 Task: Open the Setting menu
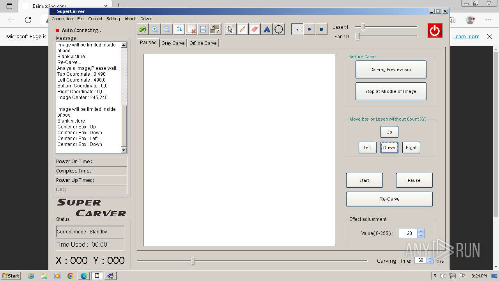click(x=113, y=19)
